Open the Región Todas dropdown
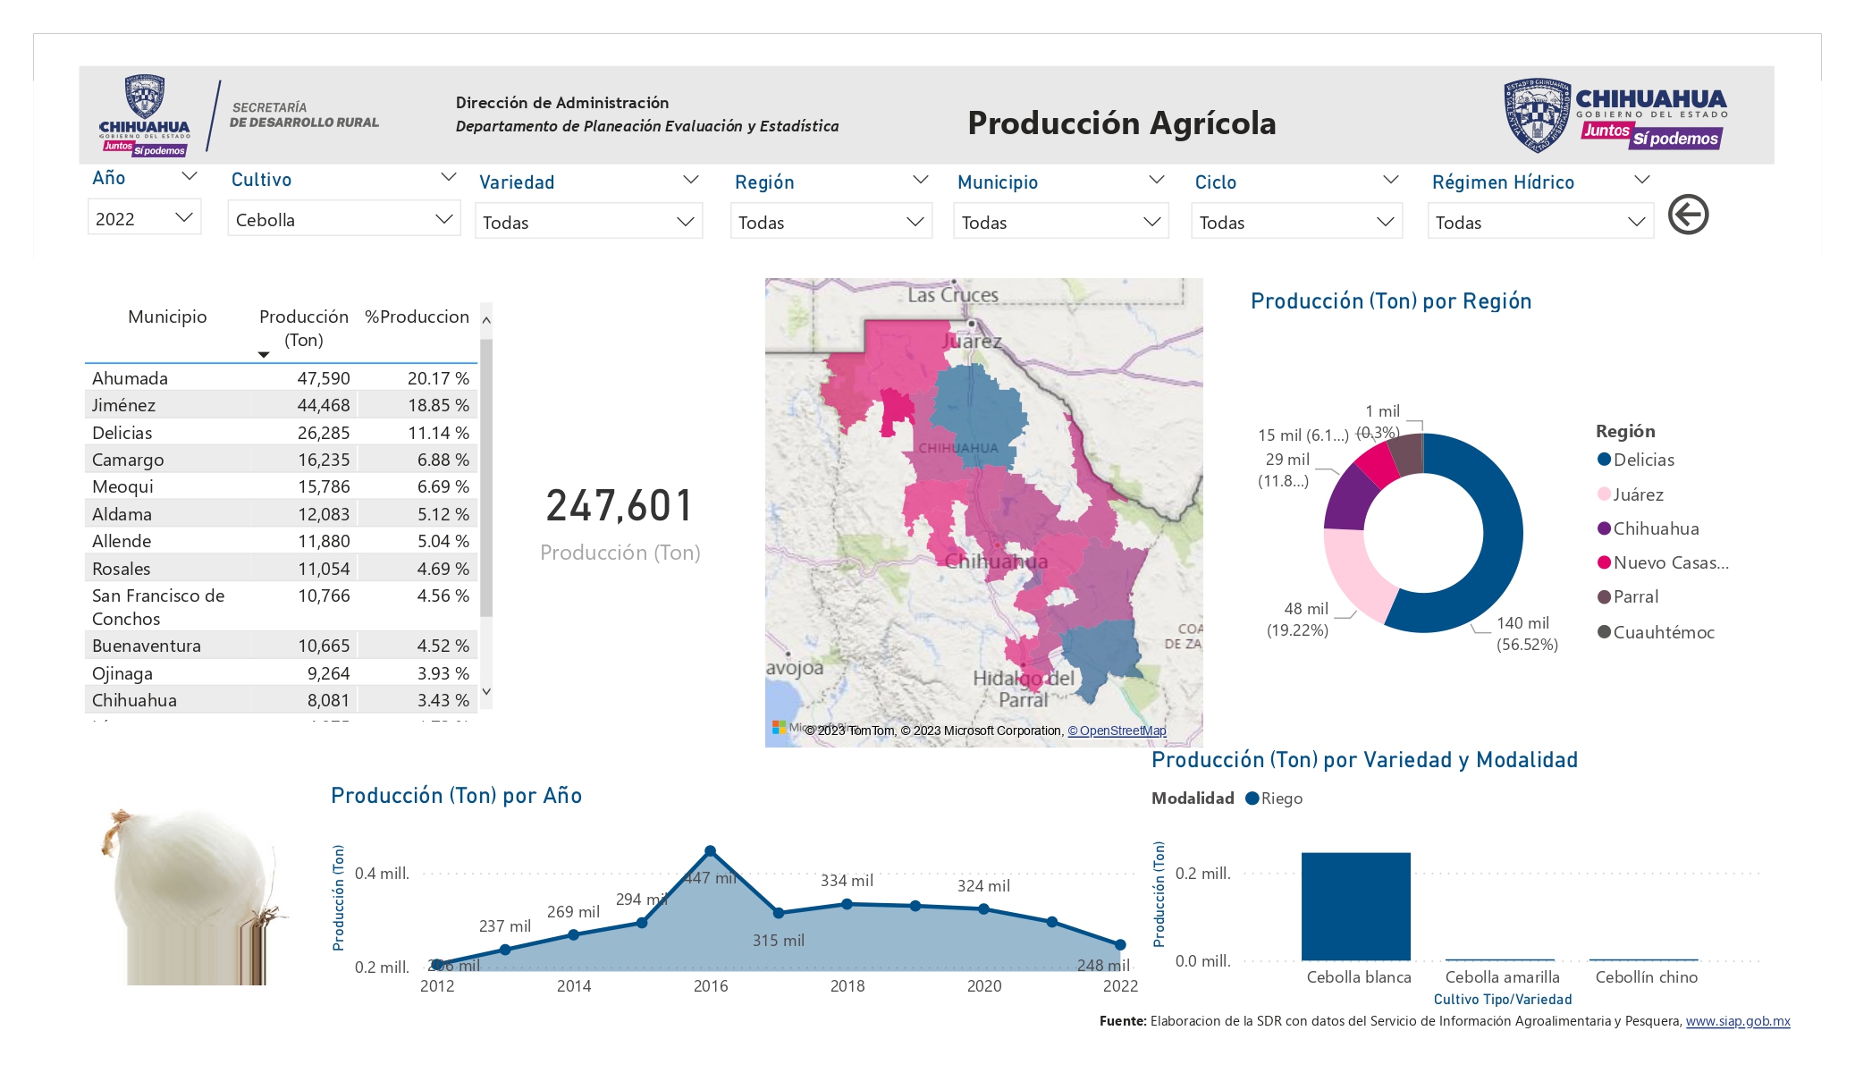The image size is (1855, 1073). coord(831,222)
